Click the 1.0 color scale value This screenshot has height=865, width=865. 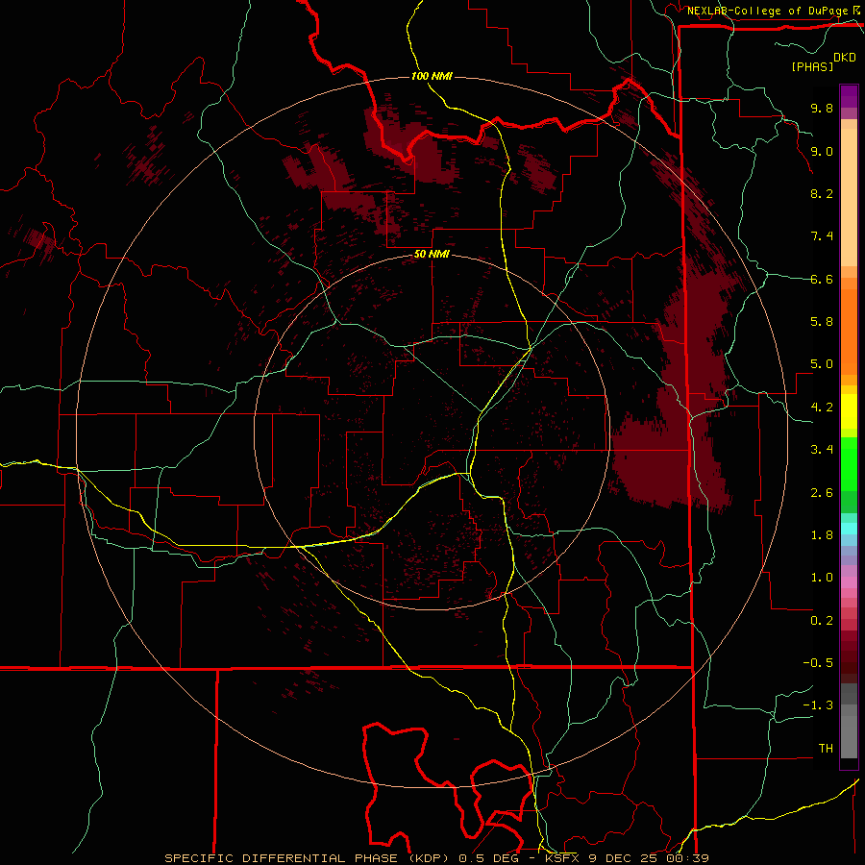click(822, 578)
